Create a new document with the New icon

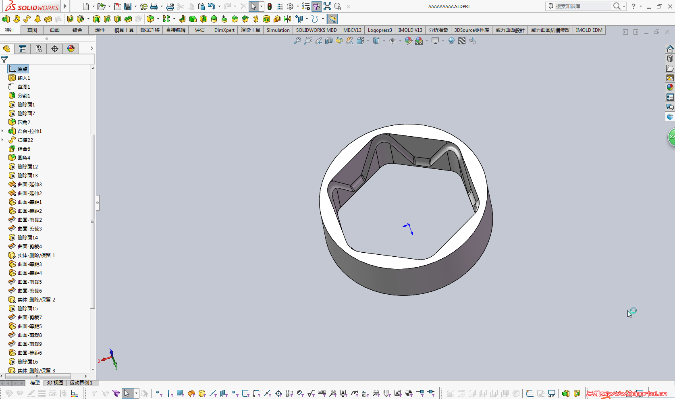pyautogui.click(x=86, y=6)
